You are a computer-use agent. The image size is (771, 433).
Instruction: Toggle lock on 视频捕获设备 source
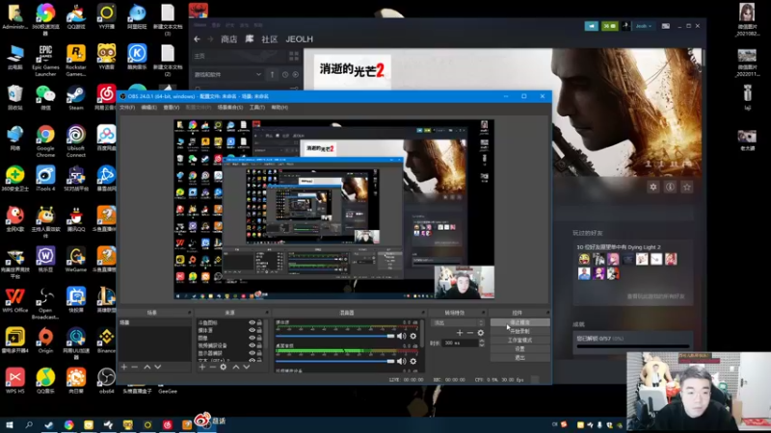click(259, 345)
